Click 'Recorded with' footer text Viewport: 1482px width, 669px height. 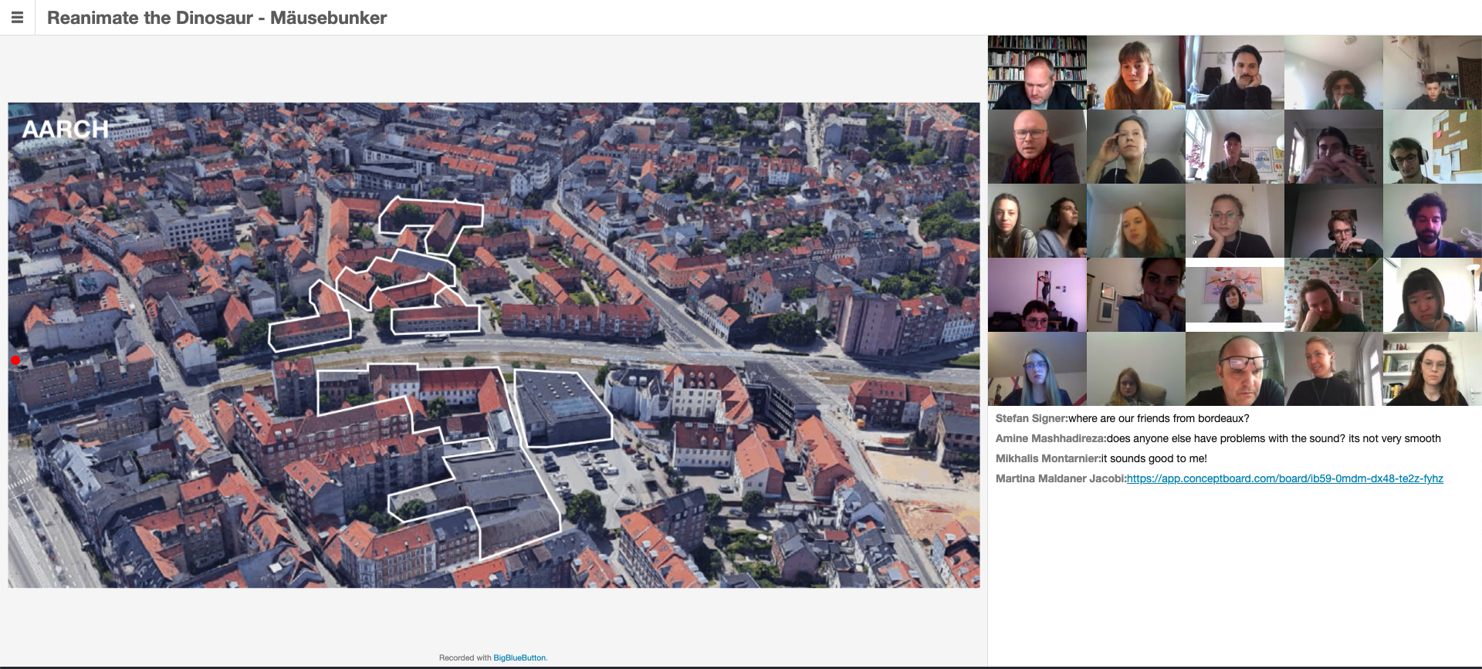click(x=465, y=657)
